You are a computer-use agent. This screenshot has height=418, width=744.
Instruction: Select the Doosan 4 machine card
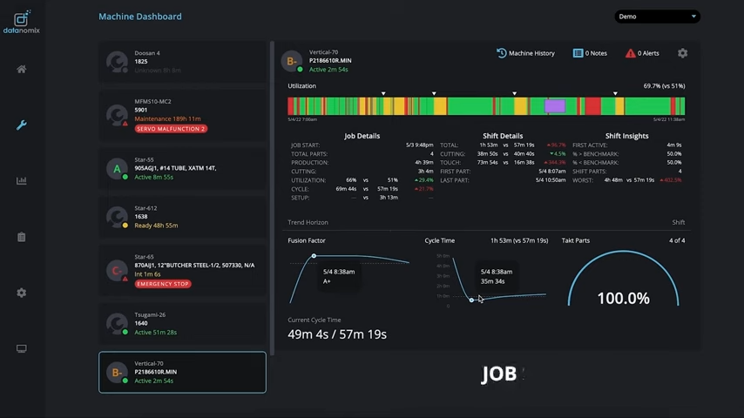click(x=182, y=62)
